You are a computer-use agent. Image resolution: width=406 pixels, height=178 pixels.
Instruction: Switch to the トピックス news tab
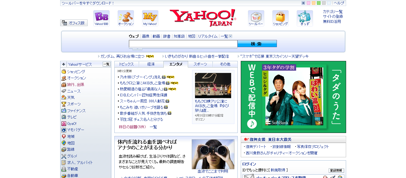coord(126,64)
